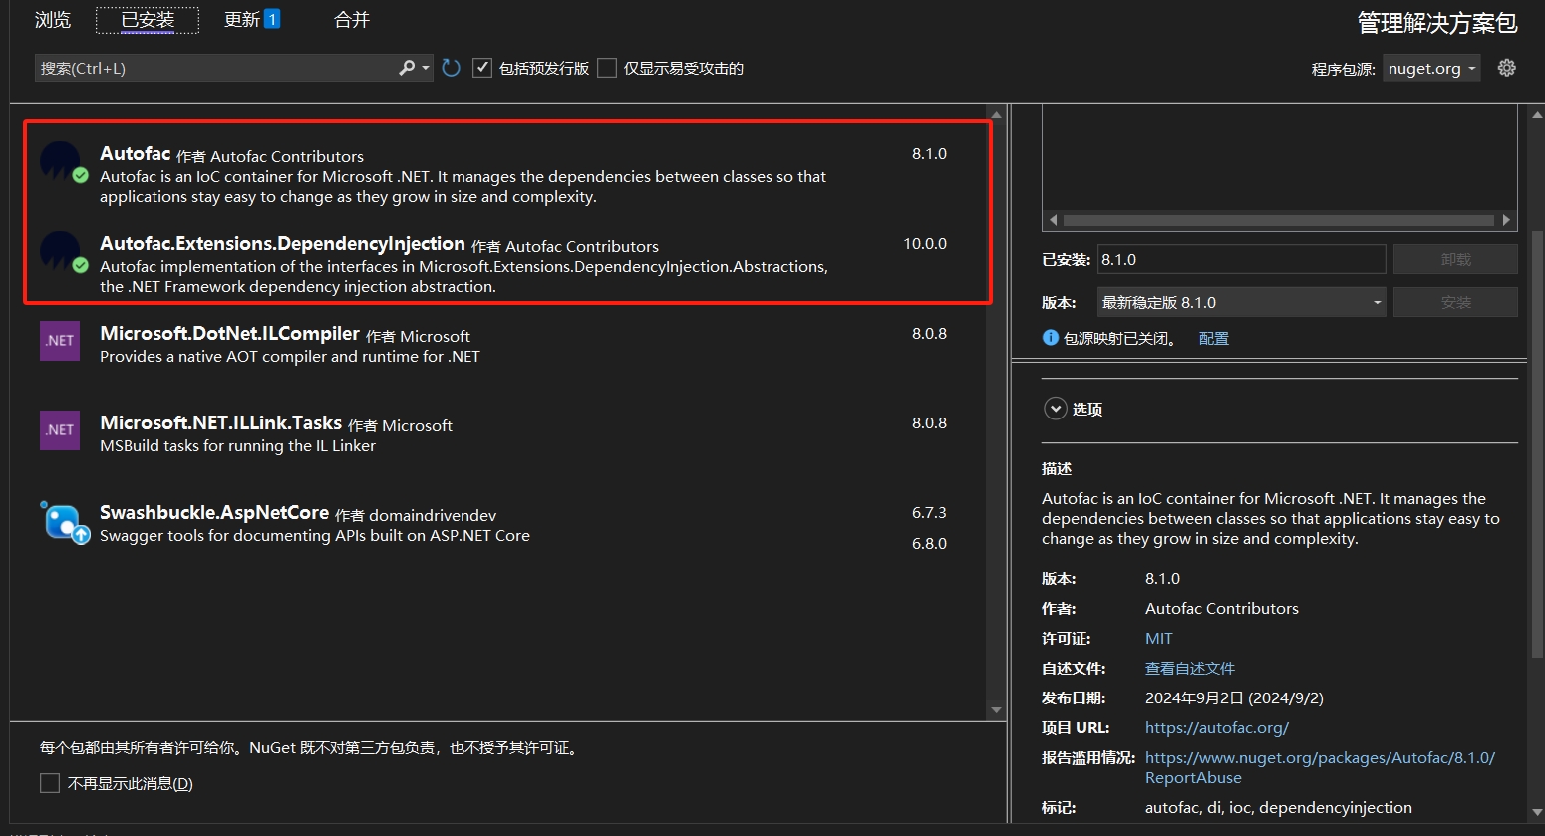
Task: Click the Swashbuckle.AspNetCore package icon
Action: [x=64, y=521]
